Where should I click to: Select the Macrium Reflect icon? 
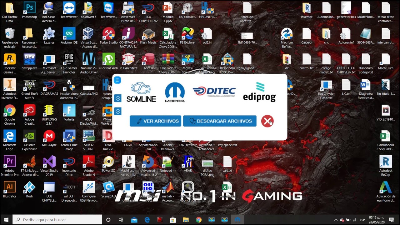pyautogui.click(x=287, y=38)
